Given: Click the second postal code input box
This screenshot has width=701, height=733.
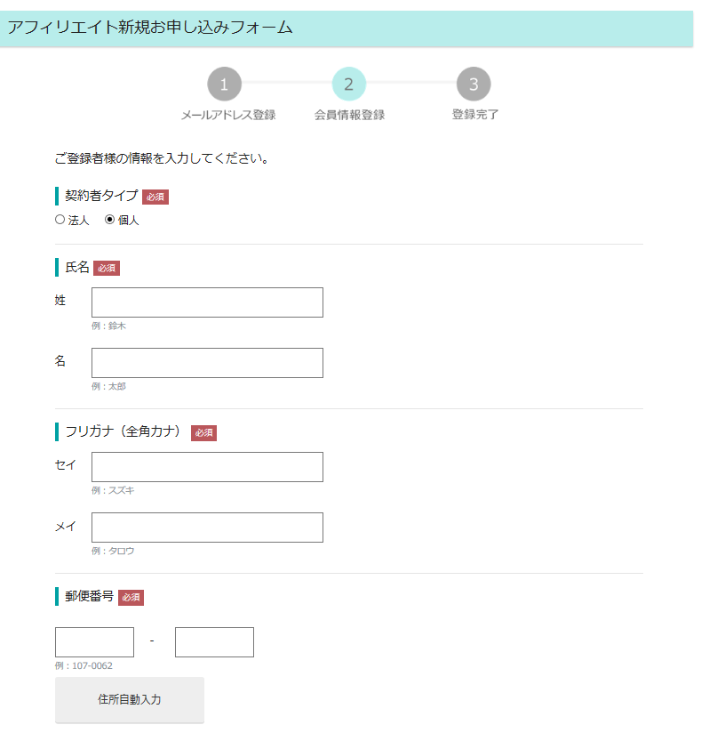Looking at the screenshot, I should pyautogui.click(x=214, y=641).
